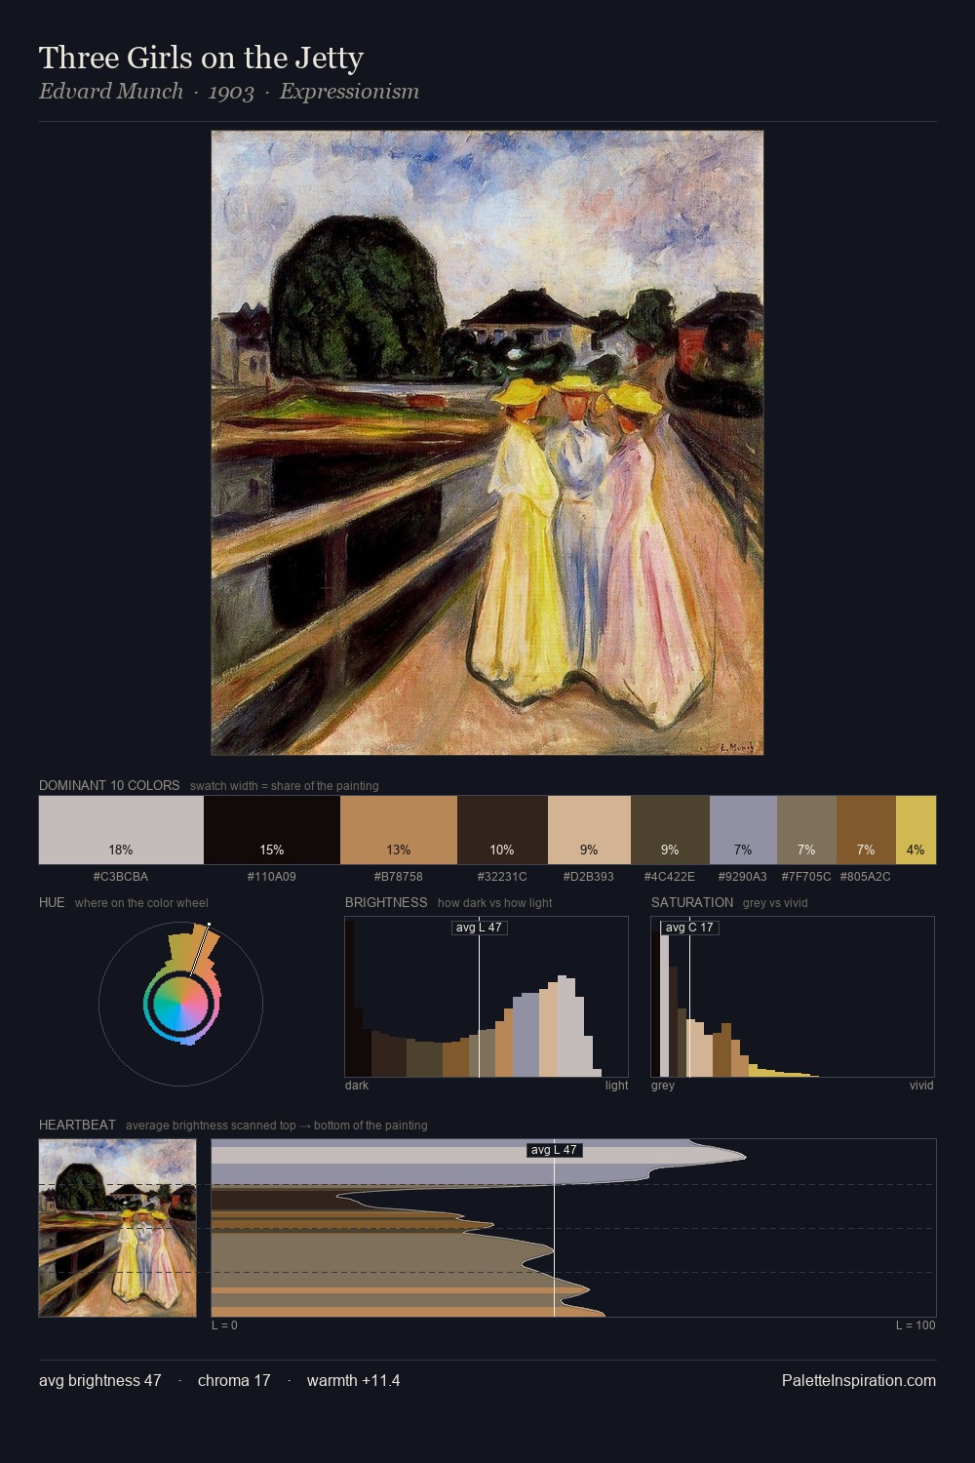Viewport: 975px width, 1463px height.
Task: Click the 15% share label
Action: [272, 850]
